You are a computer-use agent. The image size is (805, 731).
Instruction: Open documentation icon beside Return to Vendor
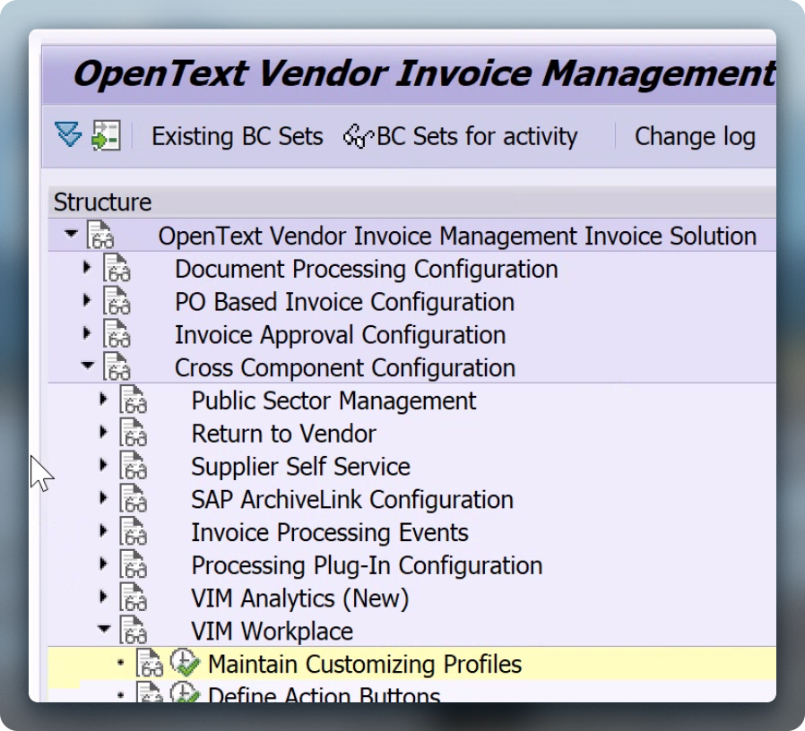pyautogui.click(x=133, y=433)
